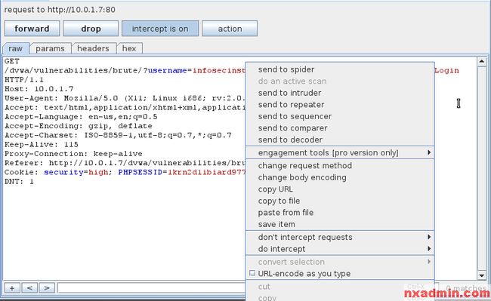
Task: Click the '>' next match button
Action: tap(47, 288)
